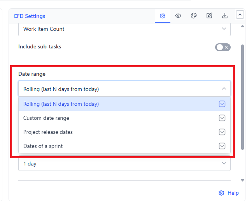Open the 1 day dropdown

point(124,164)
